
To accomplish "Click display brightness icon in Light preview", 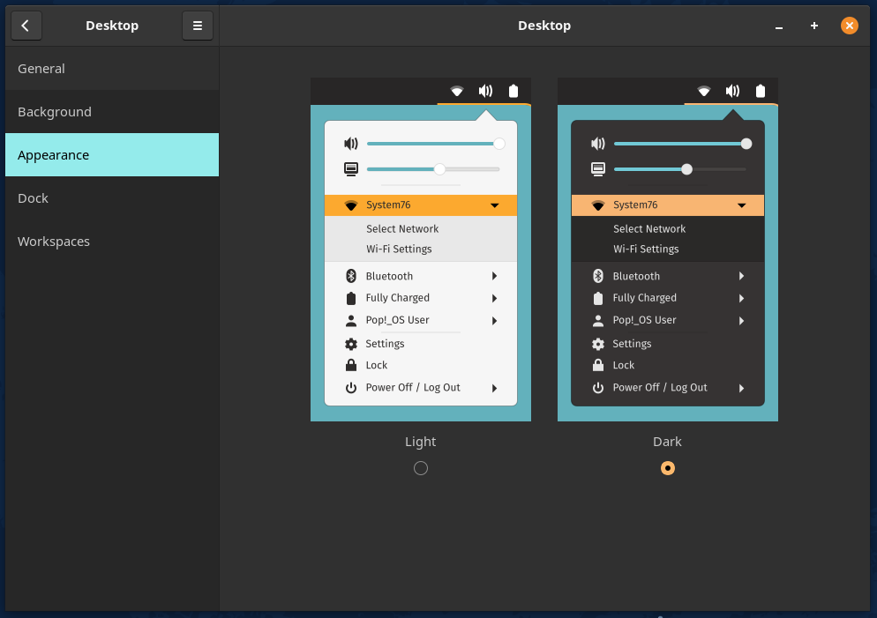I will point(350,168).
